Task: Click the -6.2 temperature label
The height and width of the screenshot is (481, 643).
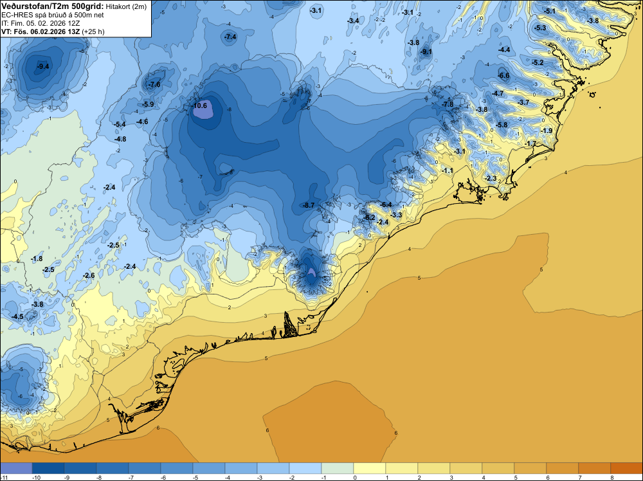Action: (x=370, y=218)
